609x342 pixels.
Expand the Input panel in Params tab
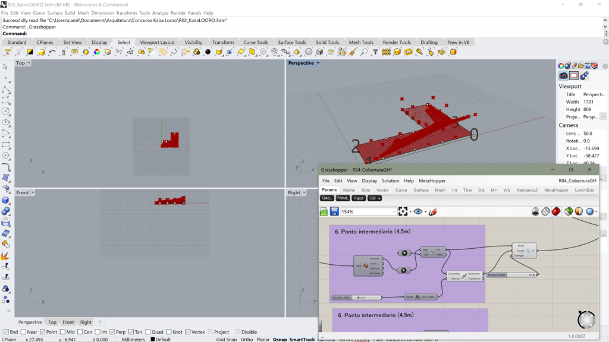pyautogui.click(x=359, y=198)
